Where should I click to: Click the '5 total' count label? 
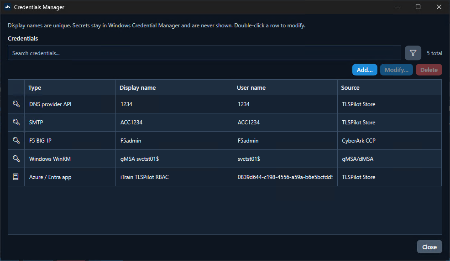point(434,53)
